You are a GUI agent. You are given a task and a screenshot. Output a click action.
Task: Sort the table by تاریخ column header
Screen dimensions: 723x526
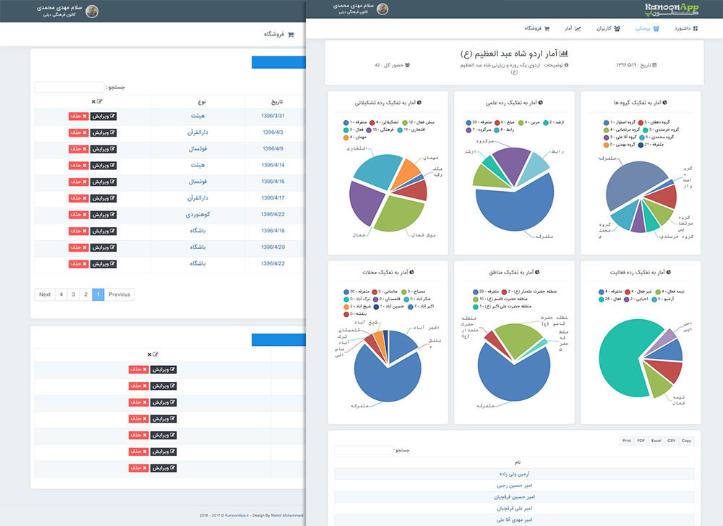[276, 101]
